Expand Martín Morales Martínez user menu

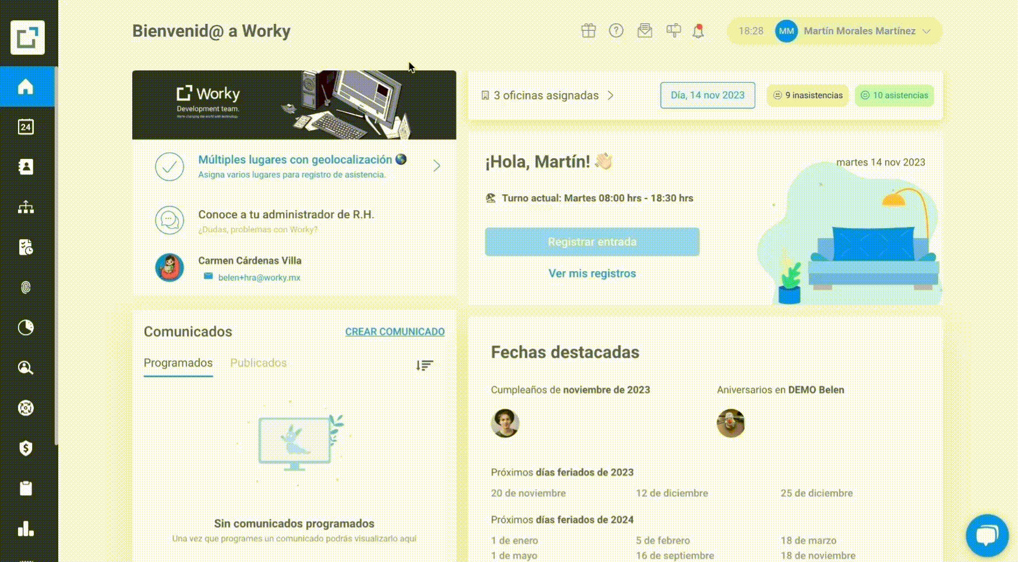pos(927,31)
